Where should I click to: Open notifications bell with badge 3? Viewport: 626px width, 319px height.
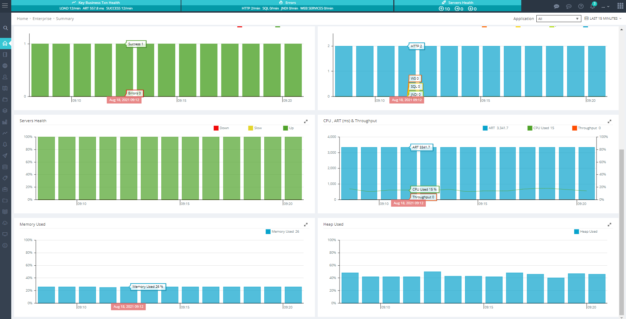click(x=593, y=6)
